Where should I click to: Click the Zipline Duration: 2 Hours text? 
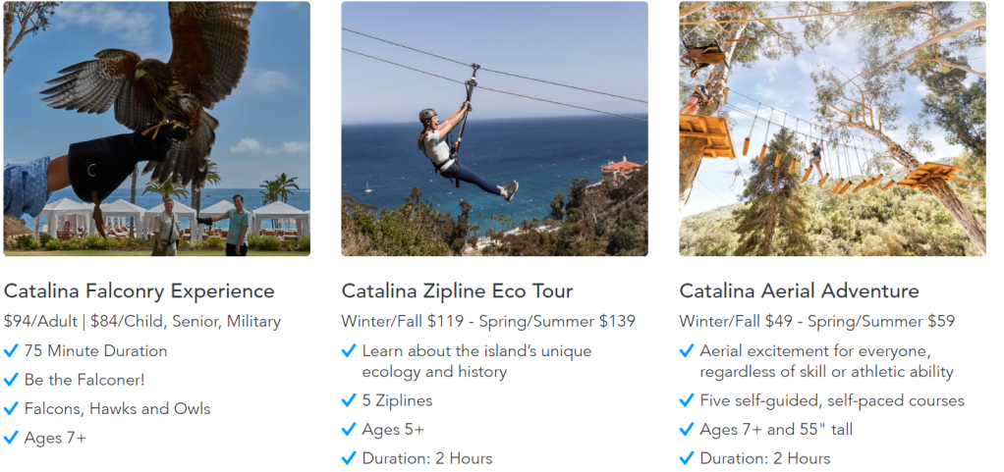(426, 458)
